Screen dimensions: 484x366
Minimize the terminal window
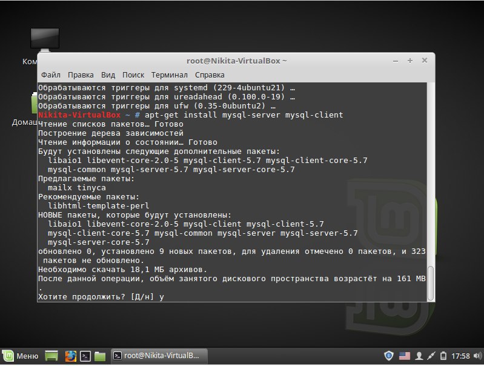point(396,61)
